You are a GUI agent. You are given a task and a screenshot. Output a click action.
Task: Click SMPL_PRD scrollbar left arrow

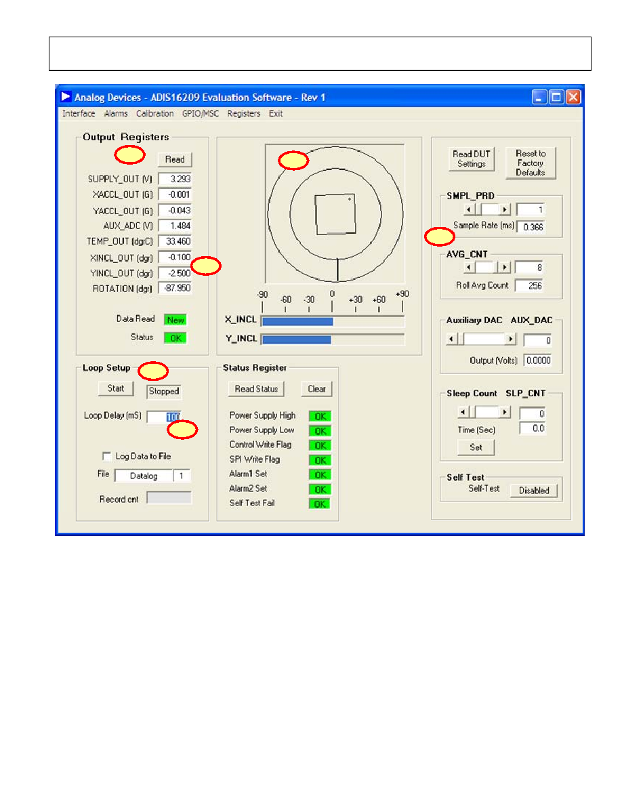tap(469, 209)
